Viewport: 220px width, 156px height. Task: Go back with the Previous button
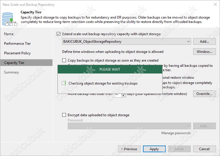(129, 149)
